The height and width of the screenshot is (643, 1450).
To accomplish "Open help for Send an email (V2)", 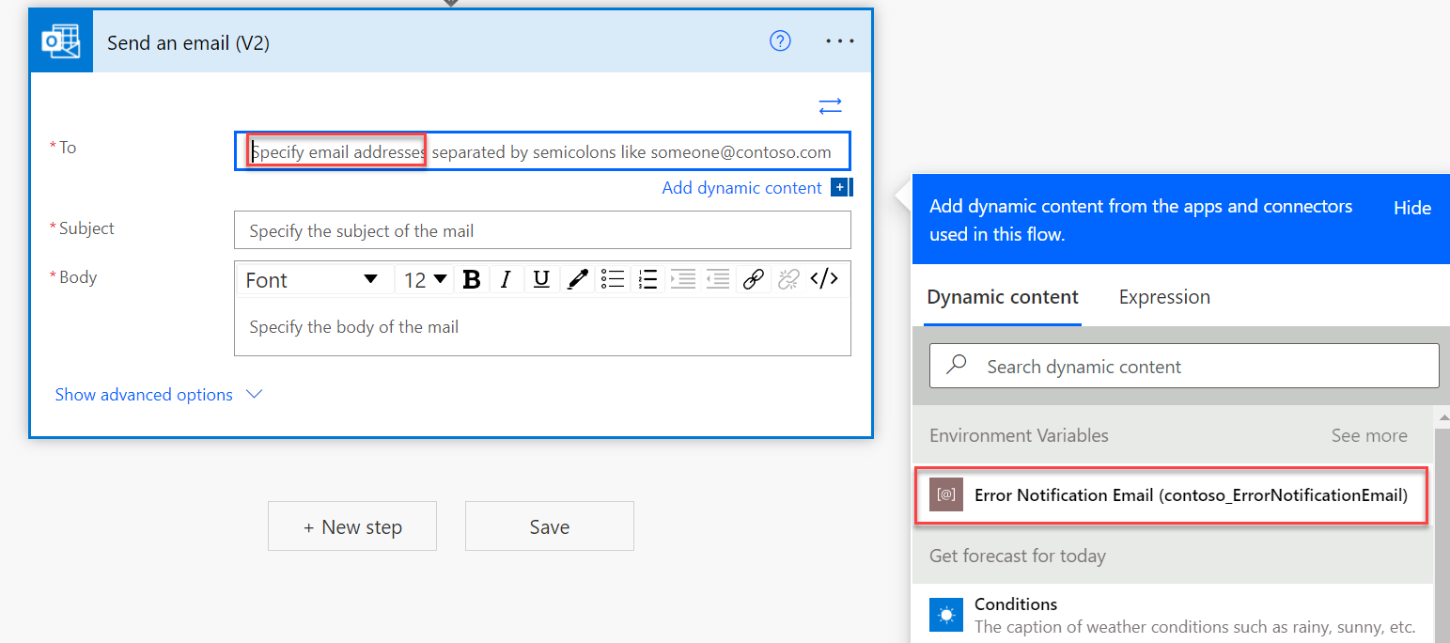I will tap(780, 40).
